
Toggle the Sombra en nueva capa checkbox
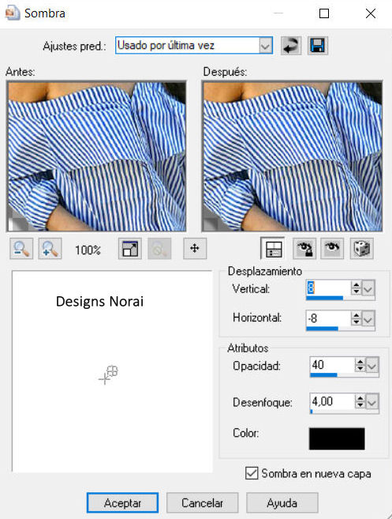pyautogui.click(x=252, y=473)
